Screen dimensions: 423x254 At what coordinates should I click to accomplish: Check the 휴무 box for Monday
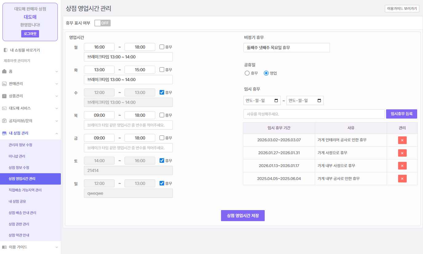tap(162, 47)
